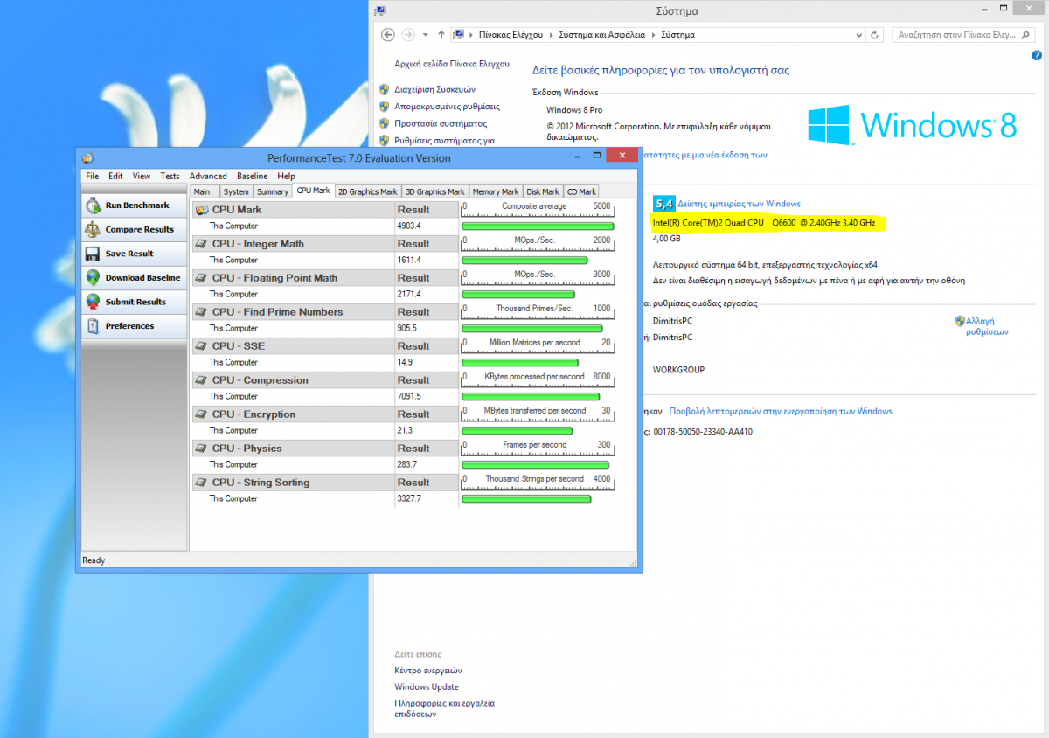Click the PerformanceTest title bar app icon
The height and width of the screenshot is (738, 1049).
click(87, 158)
